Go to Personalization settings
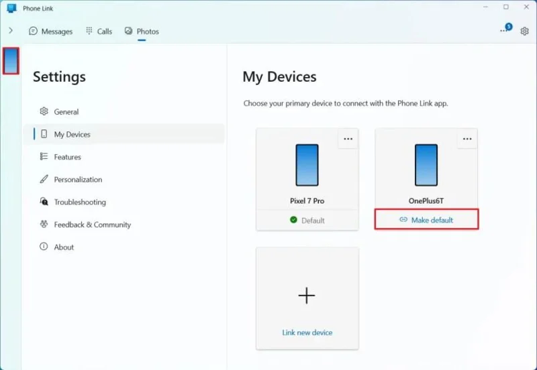The image size is (537, 370). click(124, 180)
